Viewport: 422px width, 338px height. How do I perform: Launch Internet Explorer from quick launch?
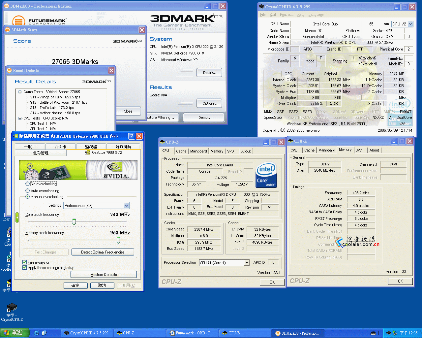[37, 333]
